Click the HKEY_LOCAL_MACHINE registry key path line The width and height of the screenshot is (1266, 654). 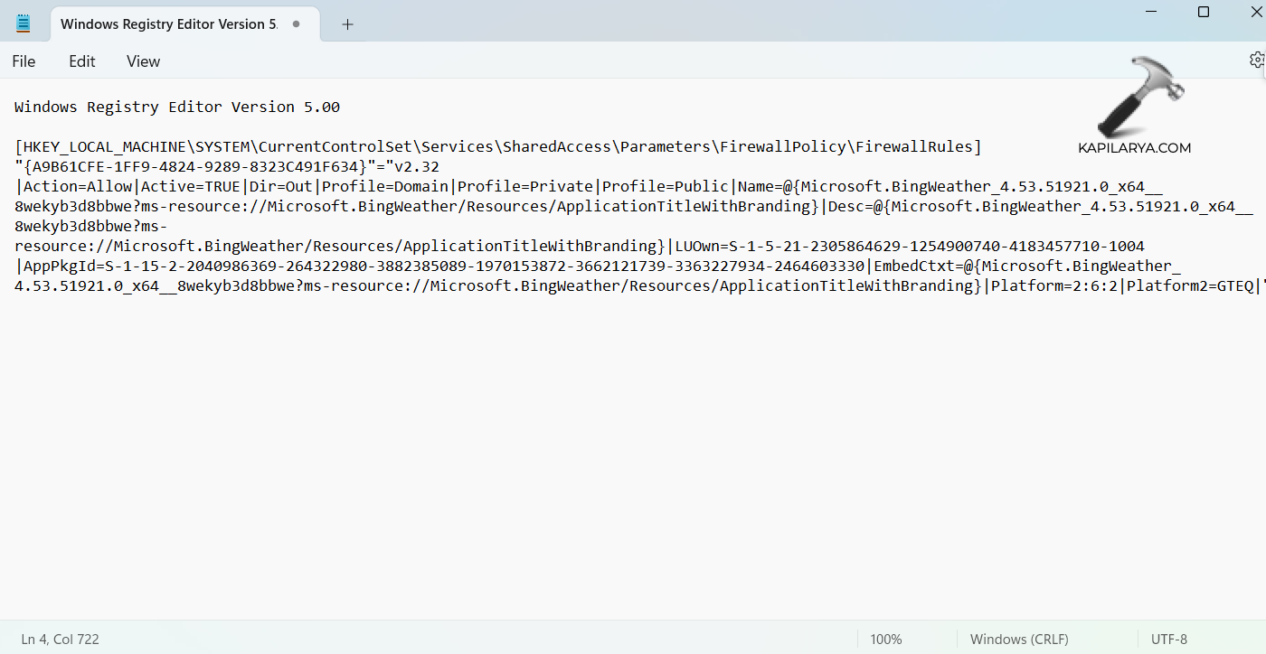pyautogui.click(x=497, y=146)
